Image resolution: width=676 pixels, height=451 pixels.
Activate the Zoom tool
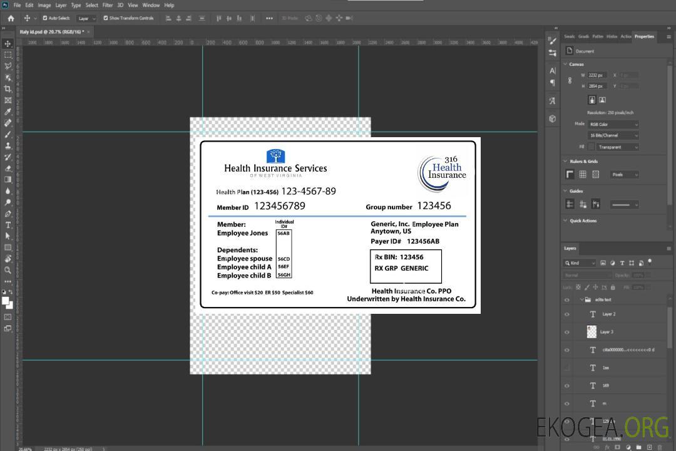8,270
